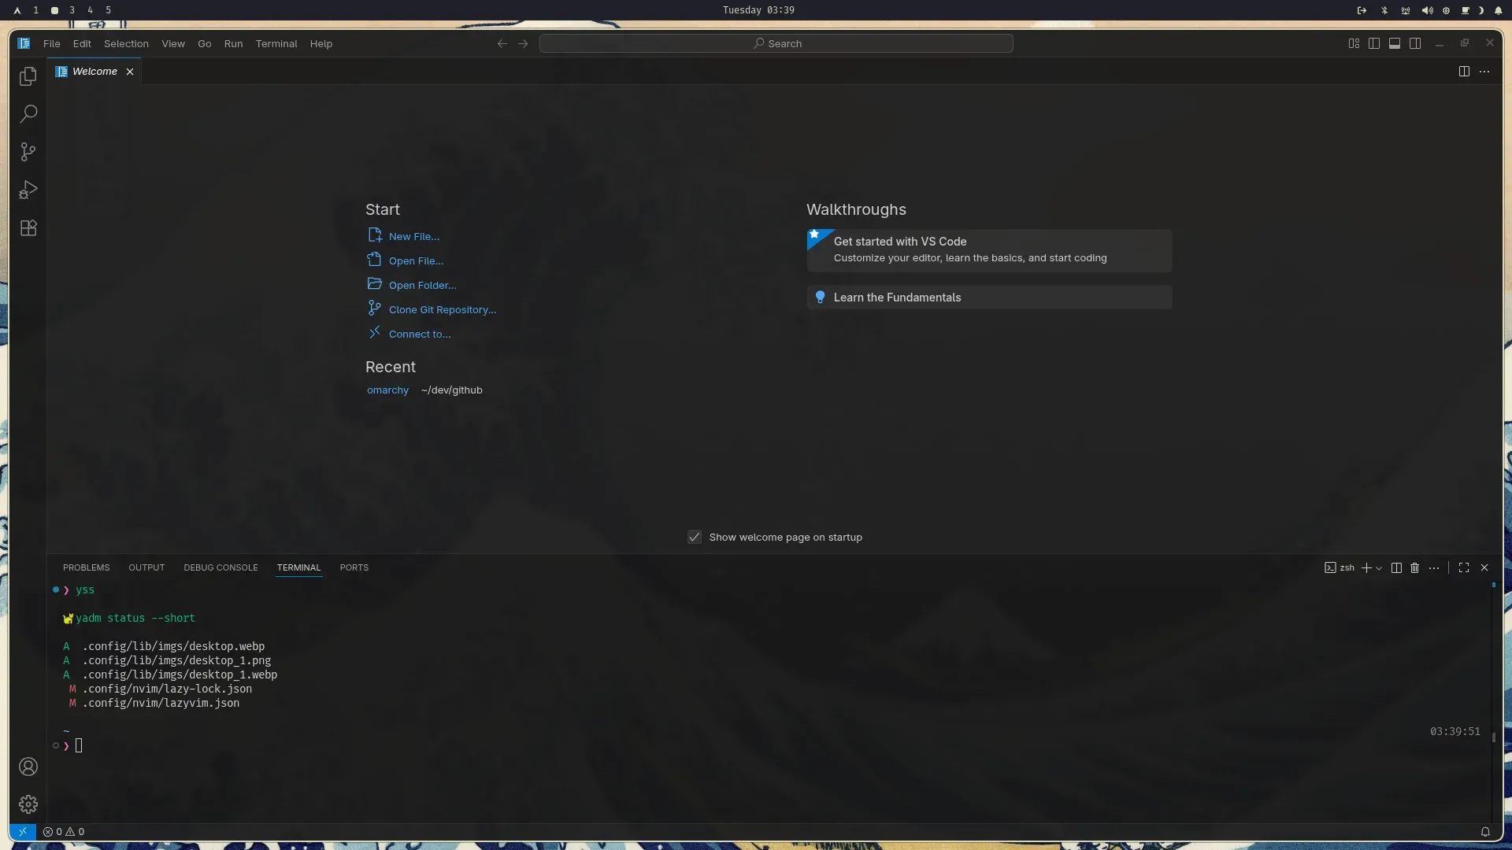Screen dimensions: 1512x850
Task: Kill the terminal with trash icon
Action: click(x=1414, y=568)
